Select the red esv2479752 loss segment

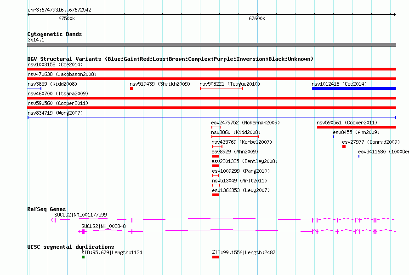[x=216, y=127]
